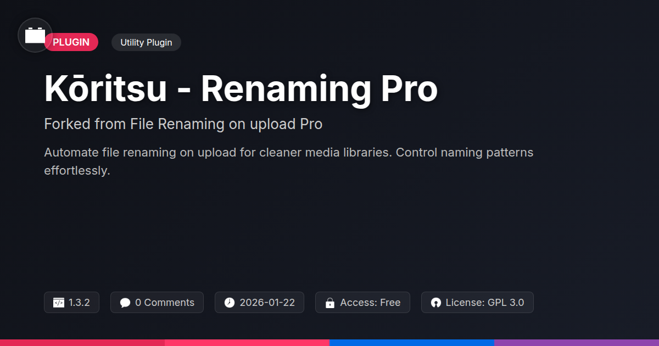Screen dimensions: 659x346
Task: Click the purple segment of bottom color bar
Action: [577, 343]
